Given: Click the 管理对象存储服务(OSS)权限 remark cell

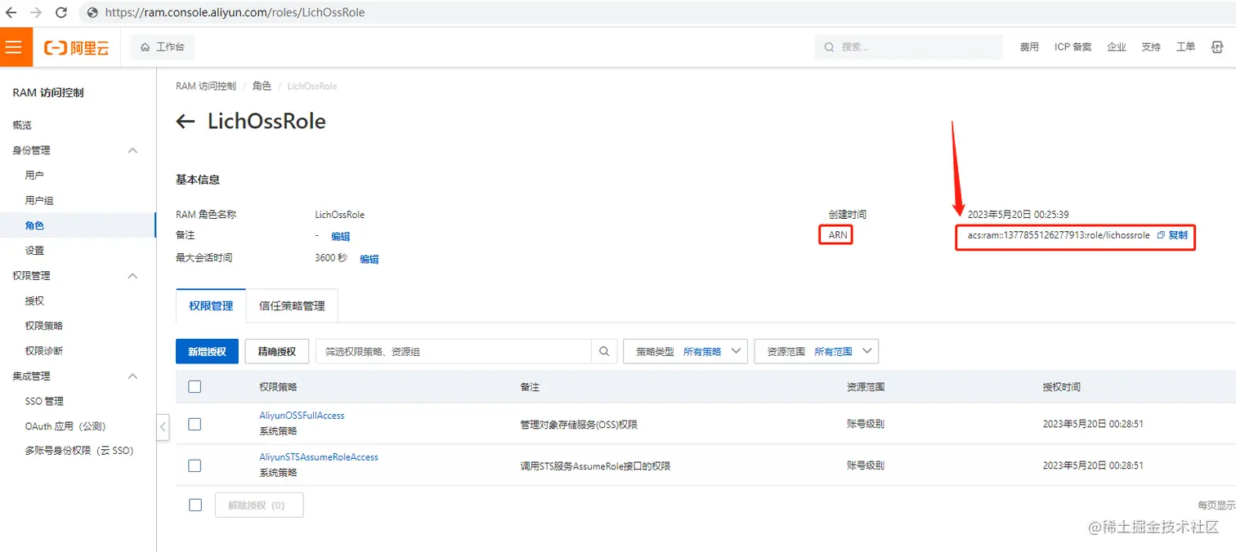Looking at the screenshot, I should [579, 425].
